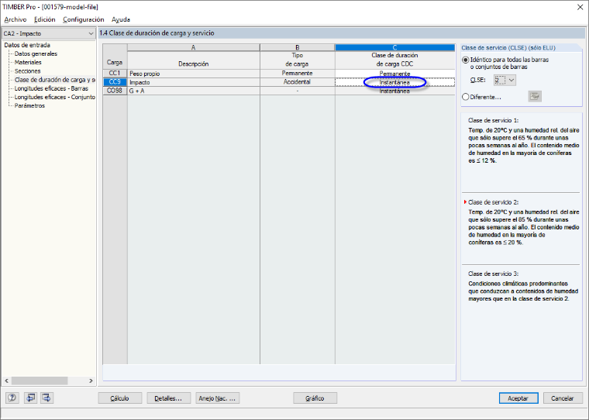Viewport: 589px width, 420px height.
Task: Go to previous table arrow icon
Action: 31,398
